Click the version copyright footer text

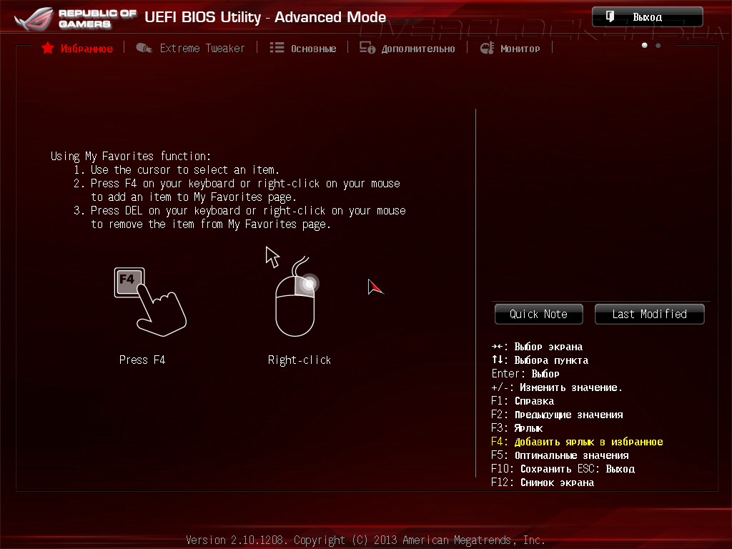[x=365, y=540]
